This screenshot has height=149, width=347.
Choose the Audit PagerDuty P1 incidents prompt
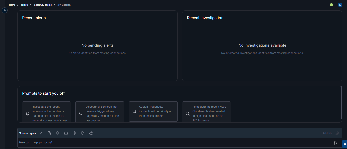(153, 111)
